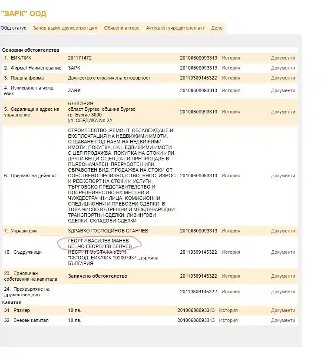Open Документи for Седалище и адрес row
Viewport: 331px width, 358px height.
point(283,112)
